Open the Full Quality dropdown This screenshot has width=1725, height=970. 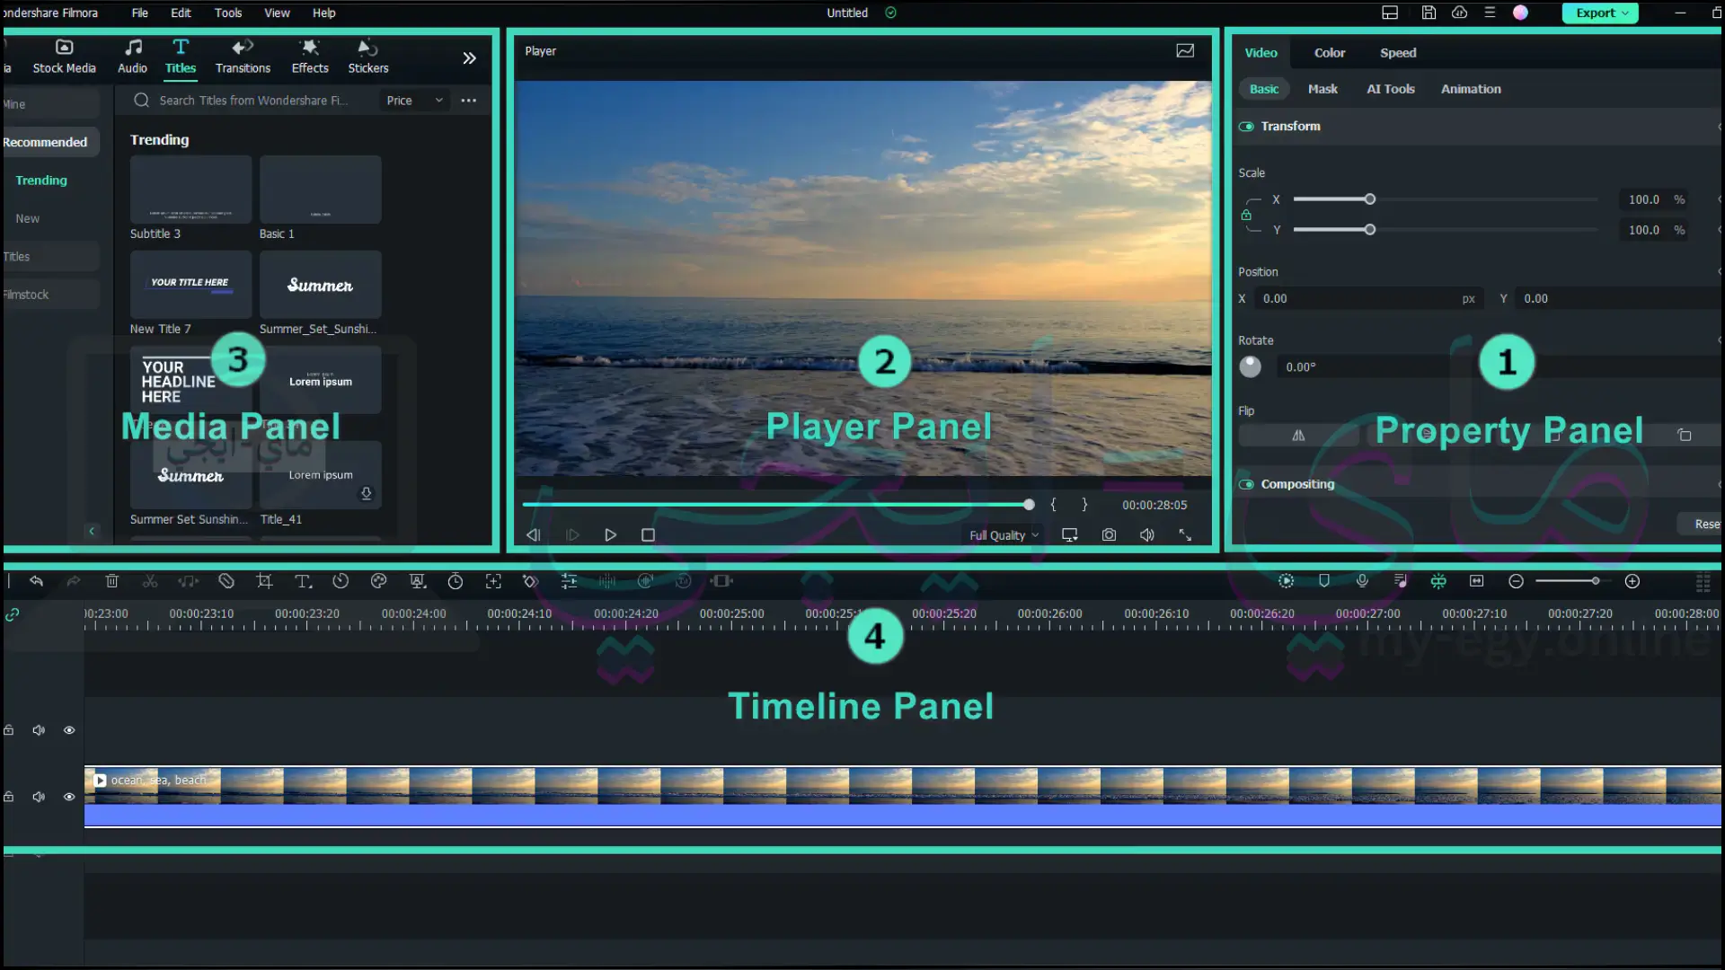click(x=1004, y=535)
